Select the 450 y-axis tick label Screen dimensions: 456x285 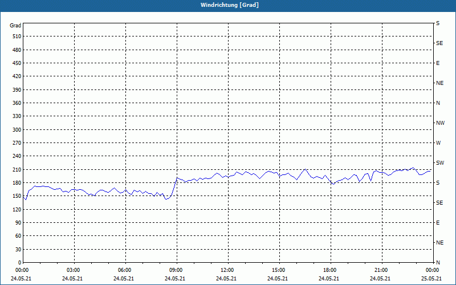pos(17,63)
